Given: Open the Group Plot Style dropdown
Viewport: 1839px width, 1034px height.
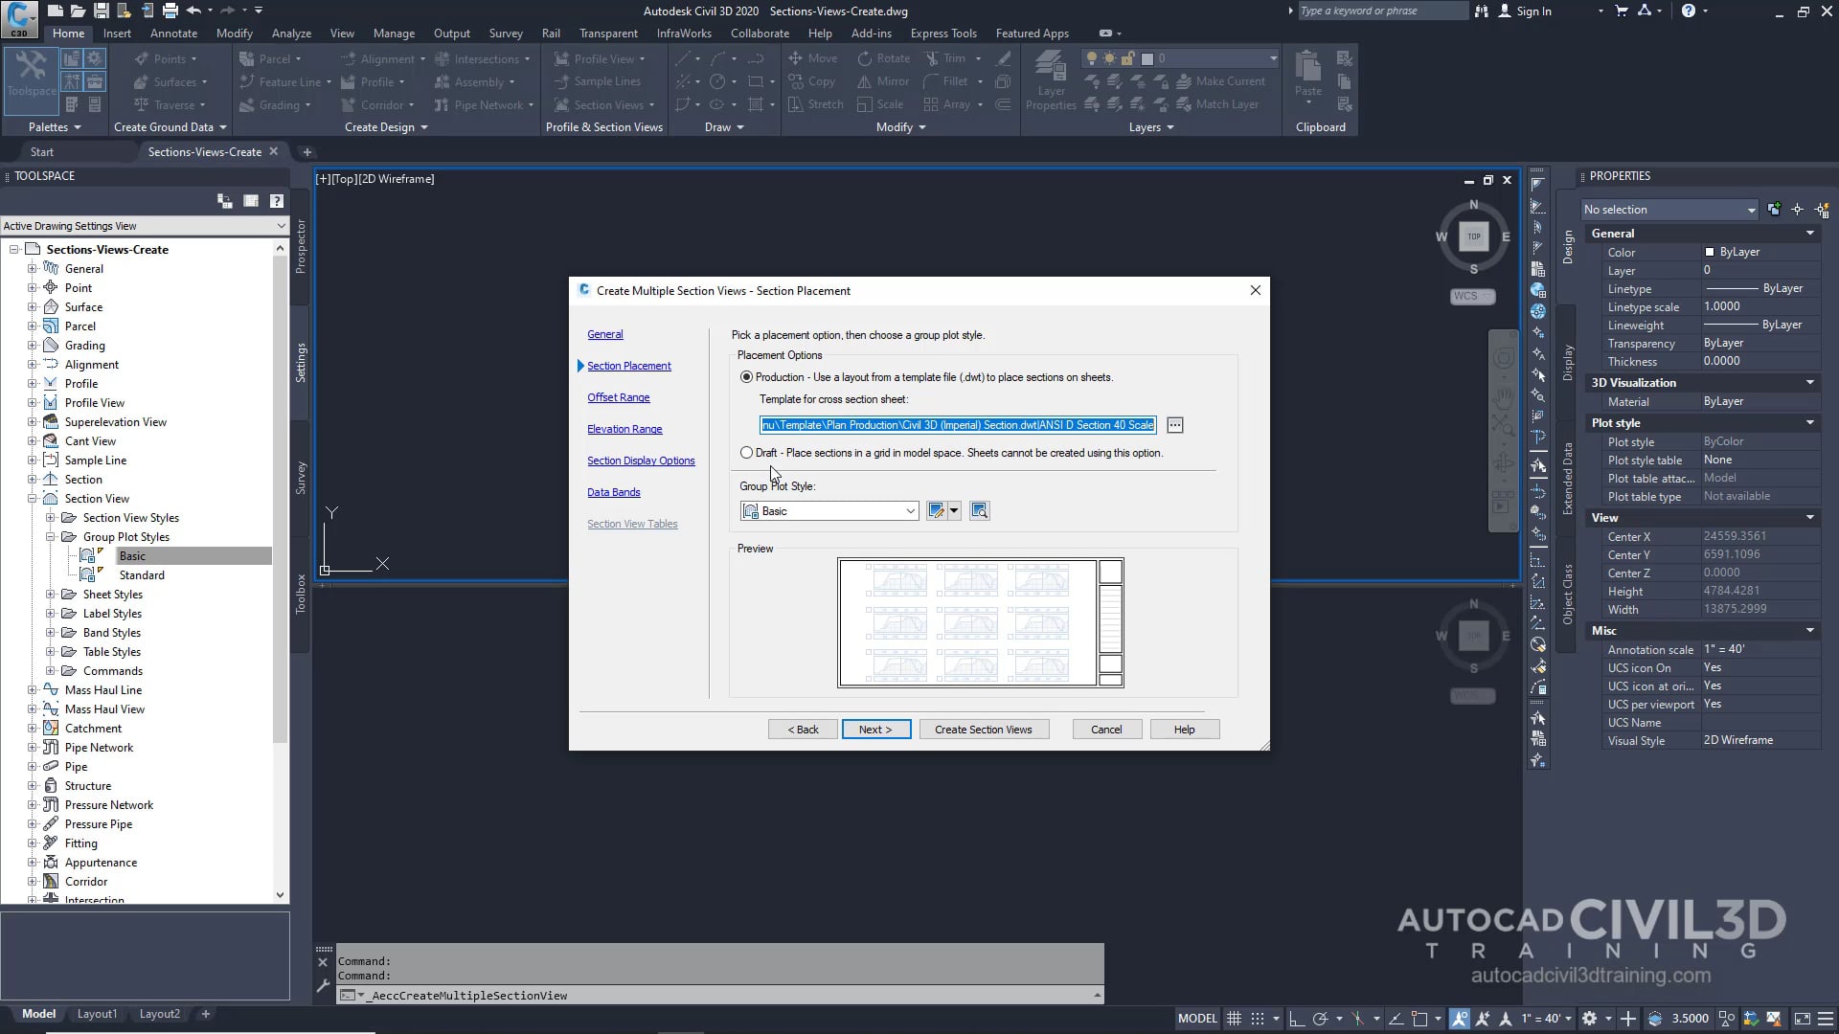Looking at the screenshot, I should pos(909,510).
